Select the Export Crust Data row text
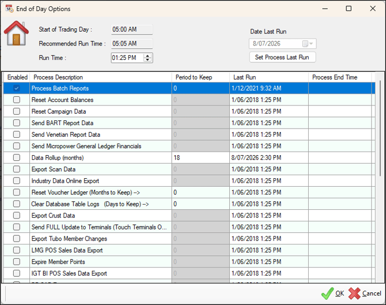 [x=53, y=216]
